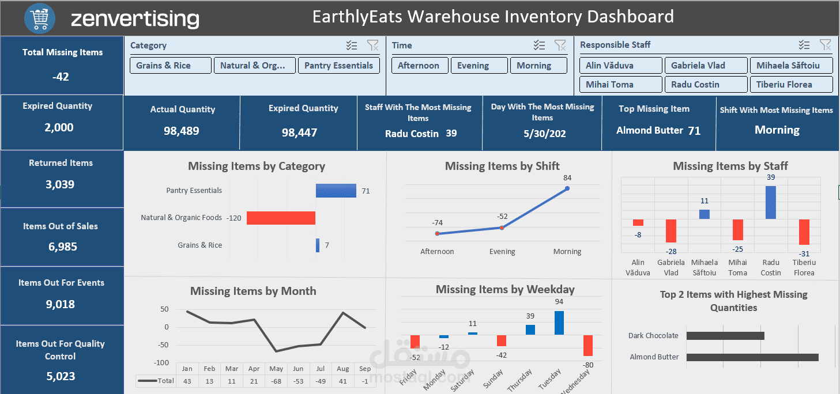Click the Grains & Rice bar
The image size is (840, 394).
(x=318, y=245)
